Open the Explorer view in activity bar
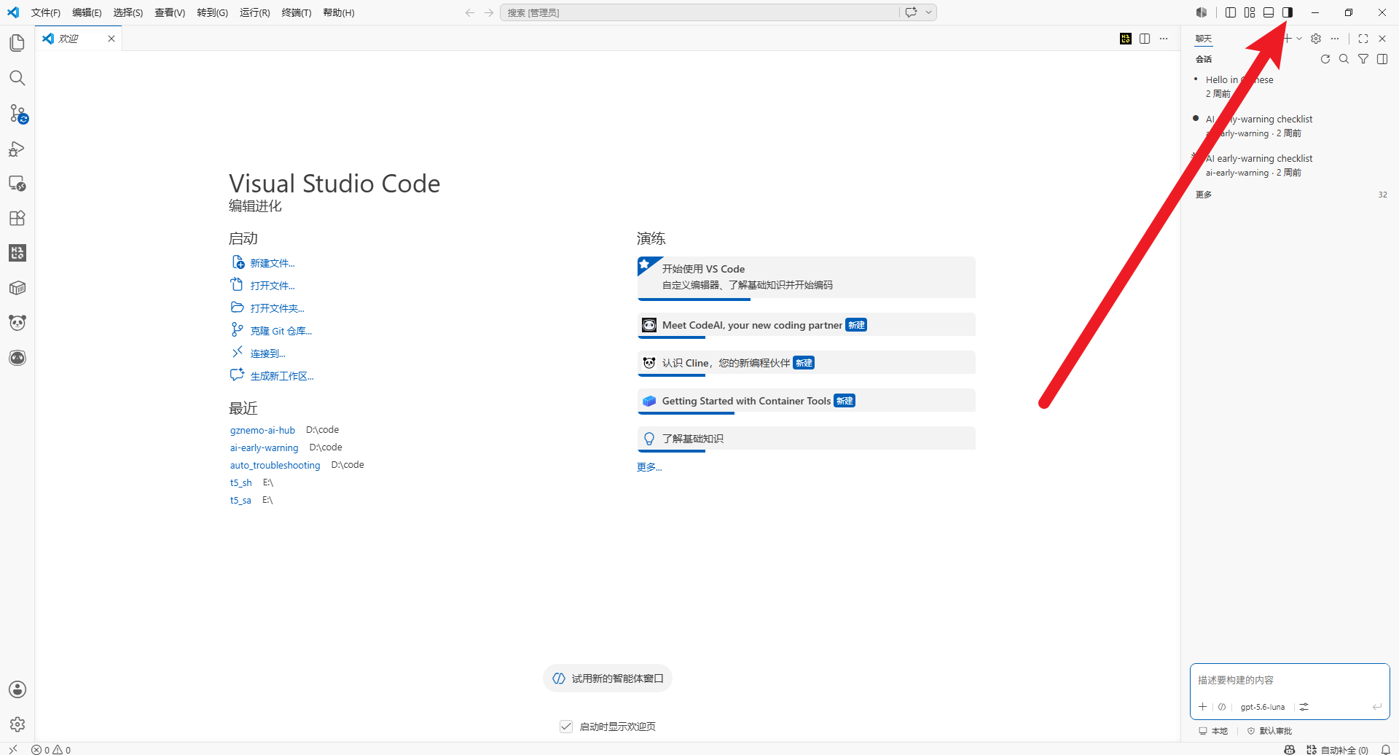This screenshot has height=755, width=1399. pyautogui.click(x=17, y=43)
